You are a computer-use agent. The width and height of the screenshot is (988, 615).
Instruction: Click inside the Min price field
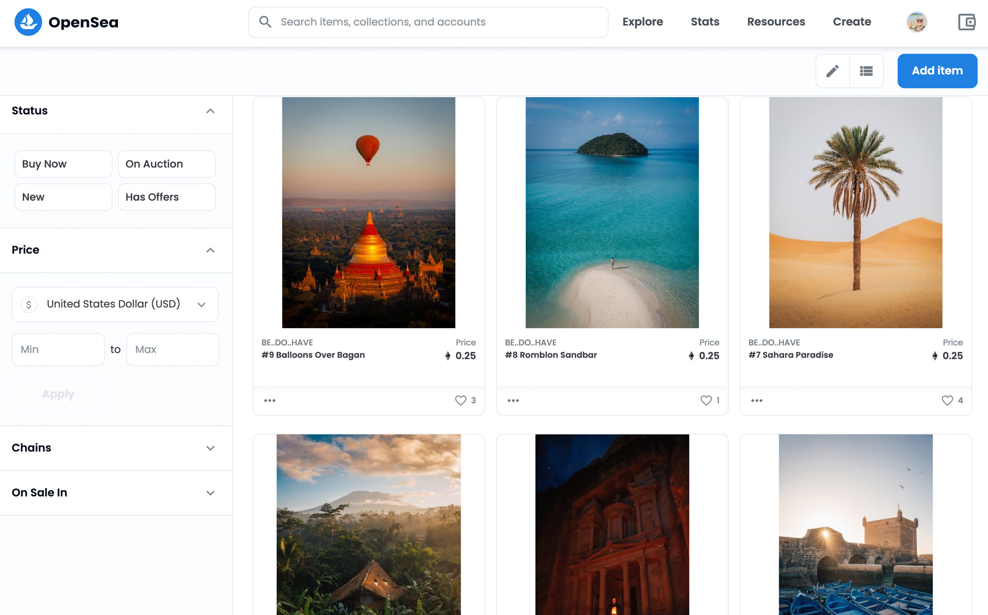[x=58, y=349]
